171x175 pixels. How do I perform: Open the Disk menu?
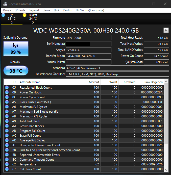[x=57, y=10]
